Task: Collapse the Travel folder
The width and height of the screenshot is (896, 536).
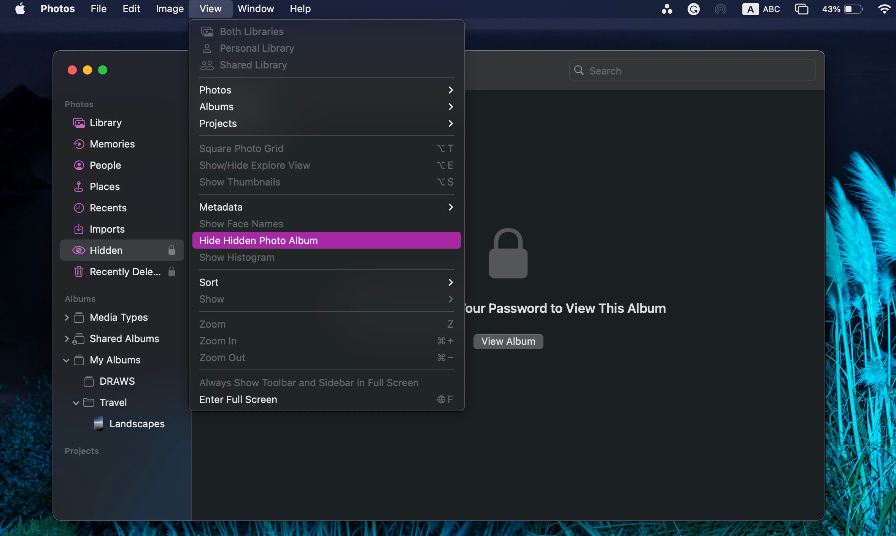Action: tap(76, 403)
